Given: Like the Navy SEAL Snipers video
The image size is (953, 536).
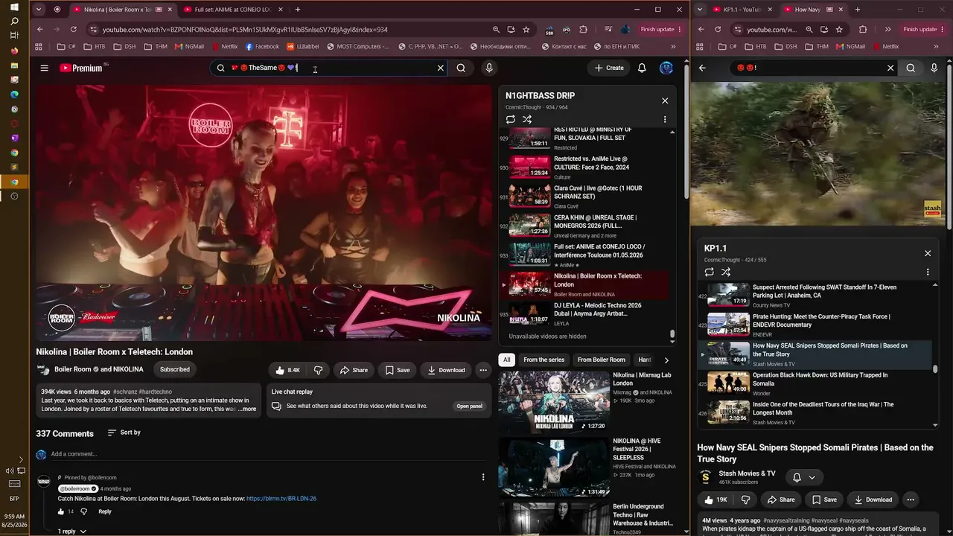Looking at the screenshot, I should coord(715,500).
